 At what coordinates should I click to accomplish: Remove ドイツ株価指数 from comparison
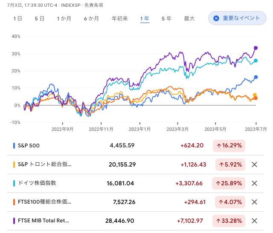click(254, 183)
